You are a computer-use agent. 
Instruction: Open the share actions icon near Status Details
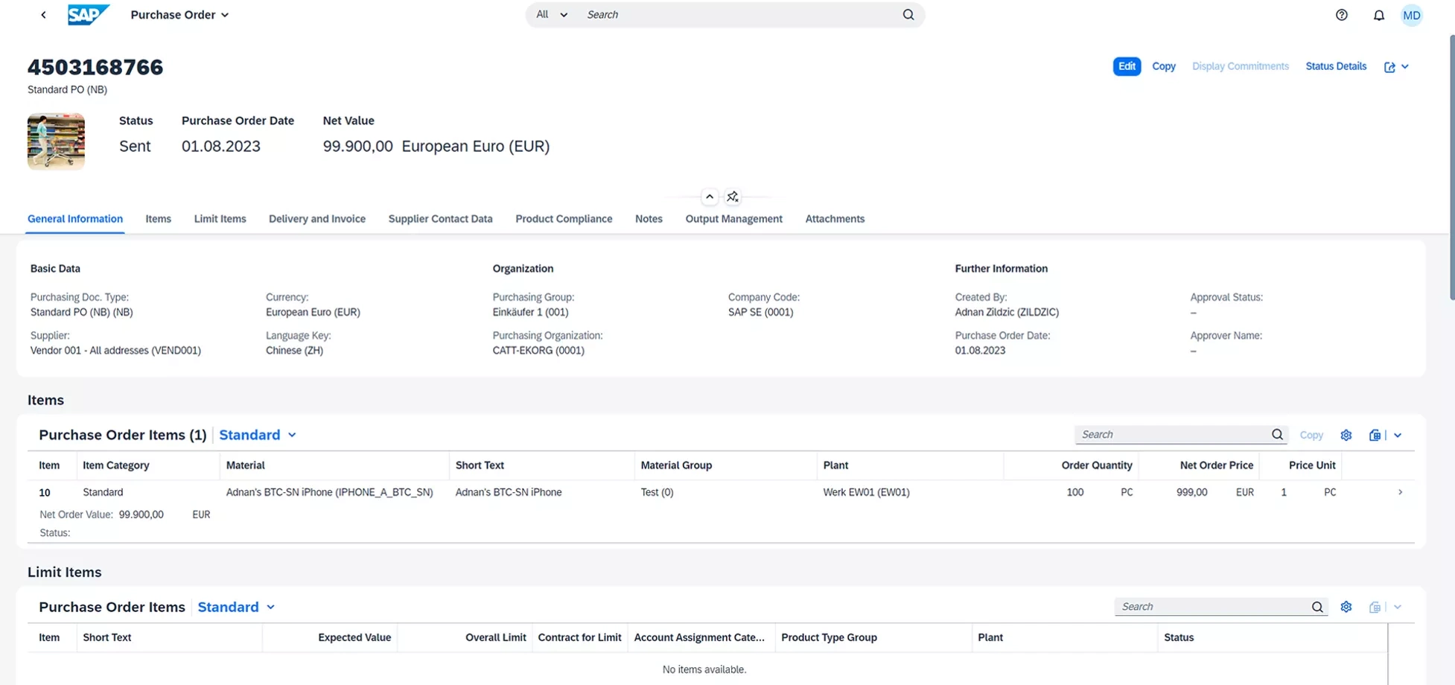1389,66
